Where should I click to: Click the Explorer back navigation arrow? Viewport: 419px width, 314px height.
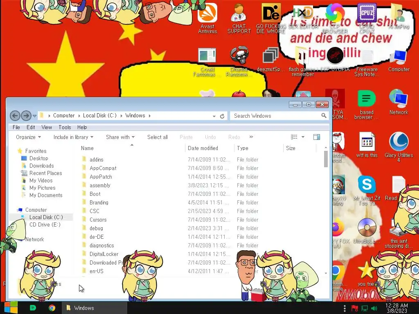click(15, 116)
